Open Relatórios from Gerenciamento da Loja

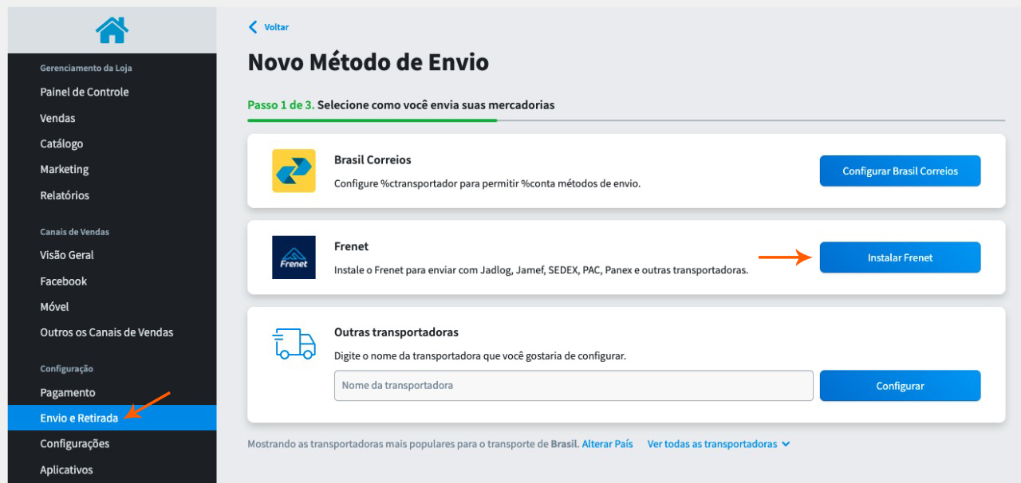click(x=64, y=195)
